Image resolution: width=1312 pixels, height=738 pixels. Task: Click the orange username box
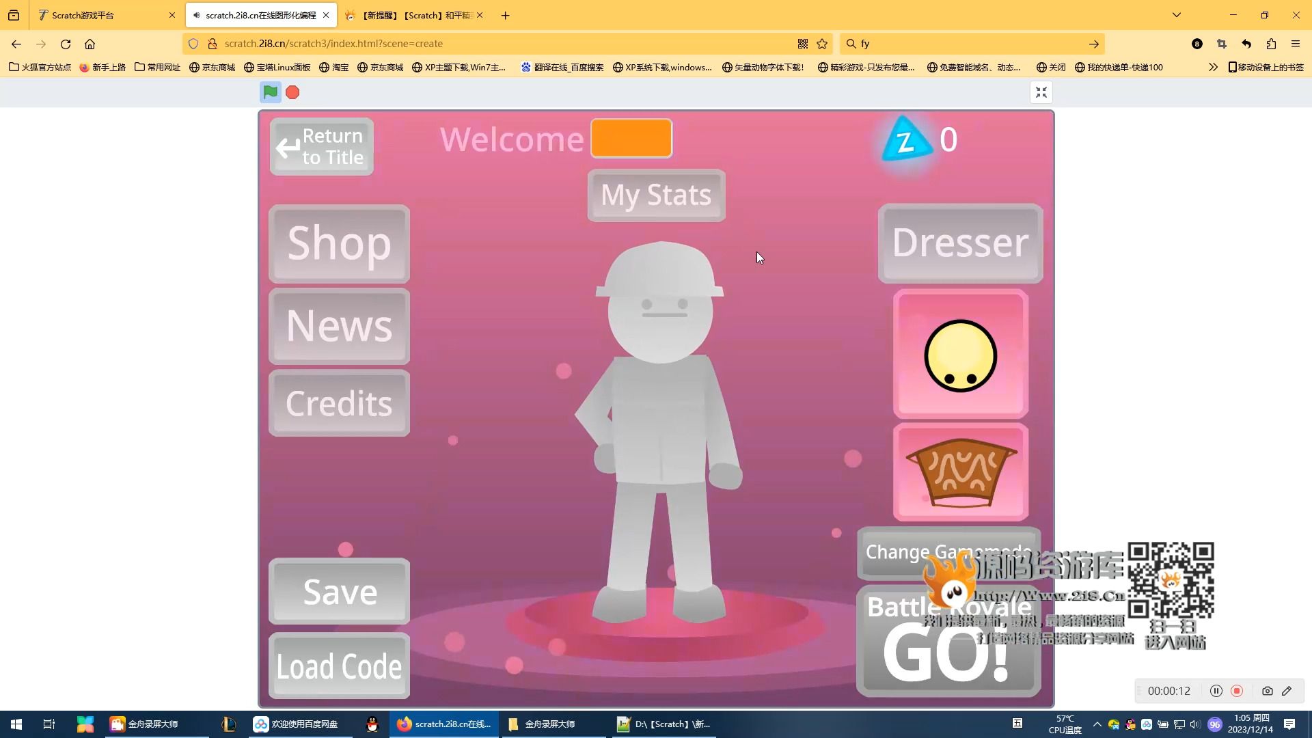coord(631,139)
